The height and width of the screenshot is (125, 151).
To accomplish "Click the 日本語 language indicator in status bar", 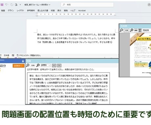I will (x=7, y=55).
